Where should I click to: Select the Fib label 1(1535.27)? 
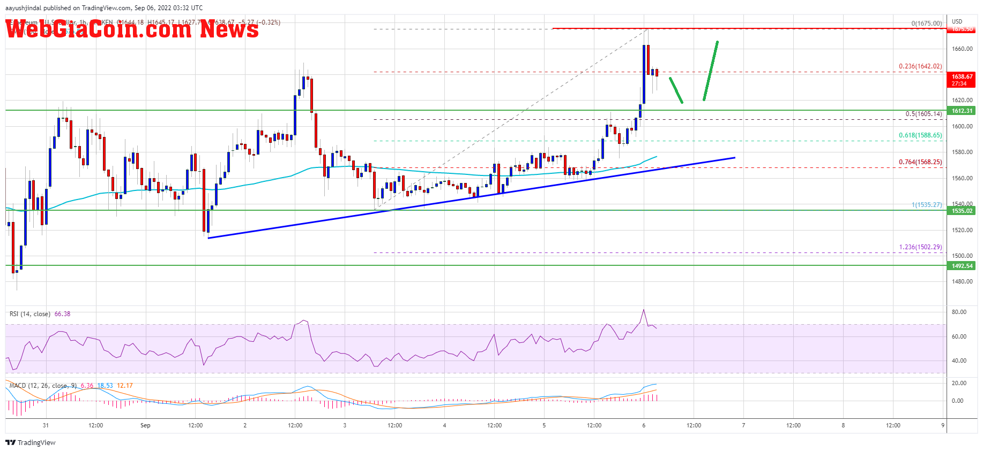(927, 204)
